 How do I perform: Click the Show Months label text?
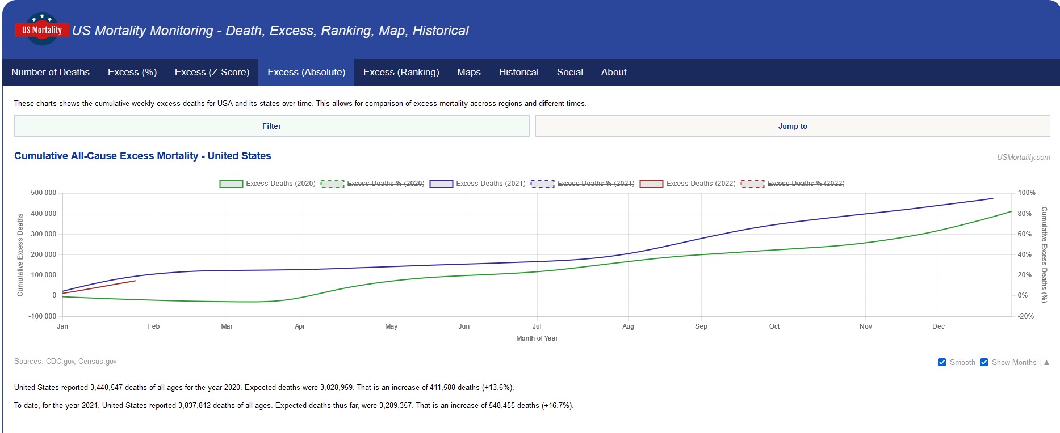click(x=1014, y=362)
